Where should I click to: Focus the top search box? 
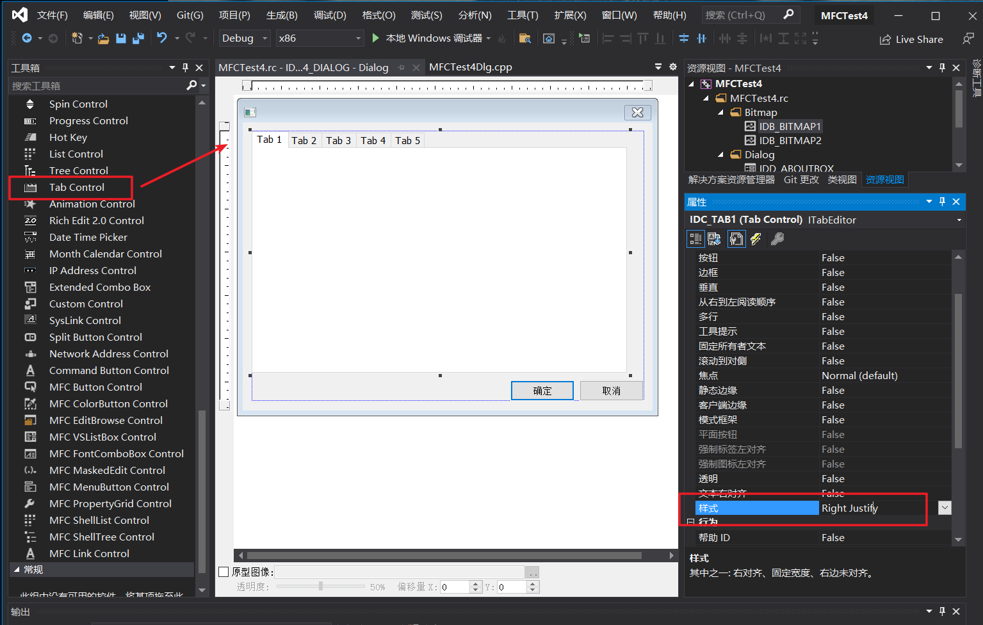point(749,15)
